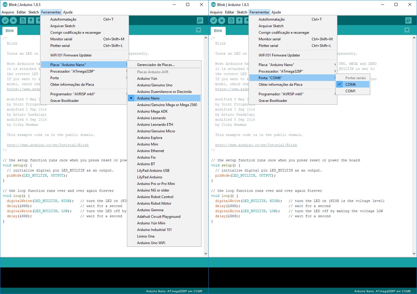
Task: Open Arquivo menu in left window
Action: tap(8, 12)
